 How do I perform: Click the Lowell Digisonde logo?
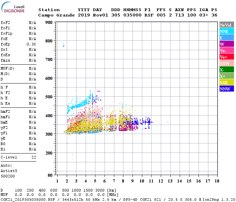pyautogui.click(x=13, y=7)
